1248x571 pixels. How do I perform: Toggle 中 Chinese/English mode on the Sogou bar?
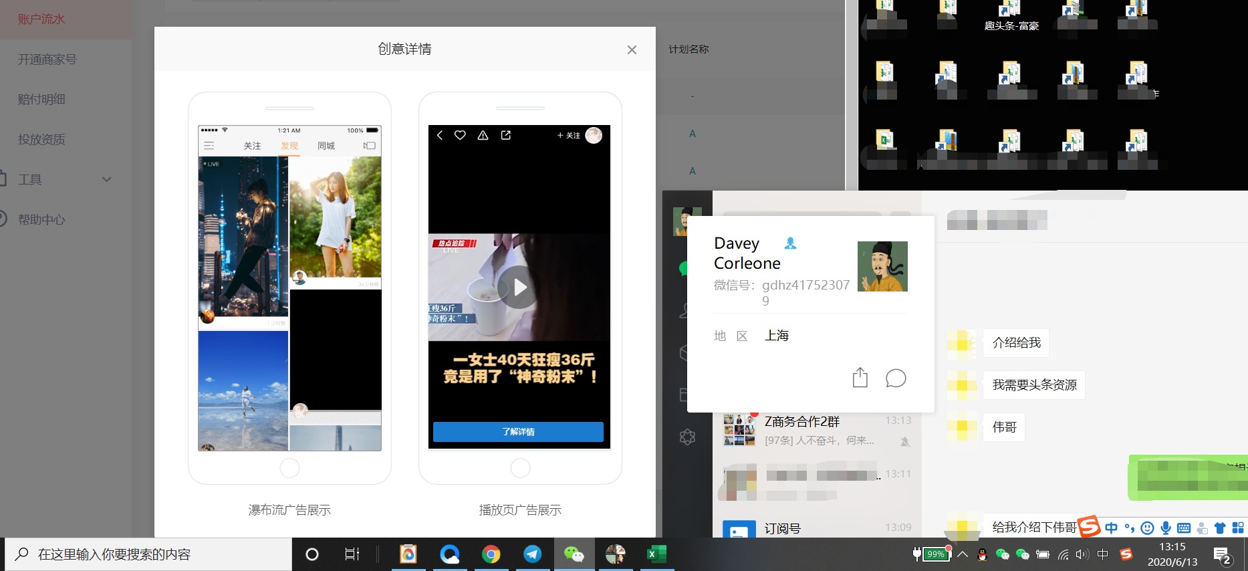pos(1111,528)
